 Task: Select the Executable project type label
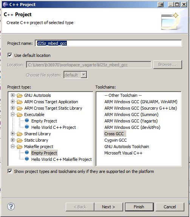click(34, 115)
